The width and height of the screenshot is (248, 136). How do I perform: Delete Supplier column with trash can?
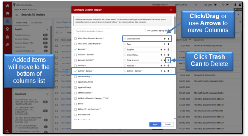(x=168, y=50)
